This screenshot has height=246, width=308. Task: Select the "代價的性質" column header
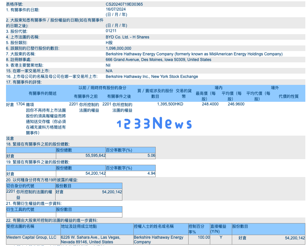tap(289, 96)
